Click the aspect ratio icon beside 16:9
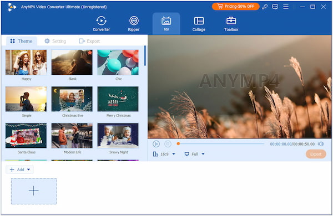 pos(155,154)
